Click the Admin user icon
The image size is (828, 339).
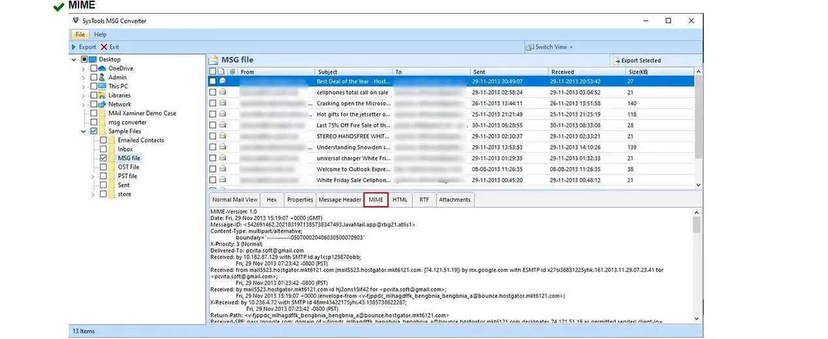coord(102,78)
